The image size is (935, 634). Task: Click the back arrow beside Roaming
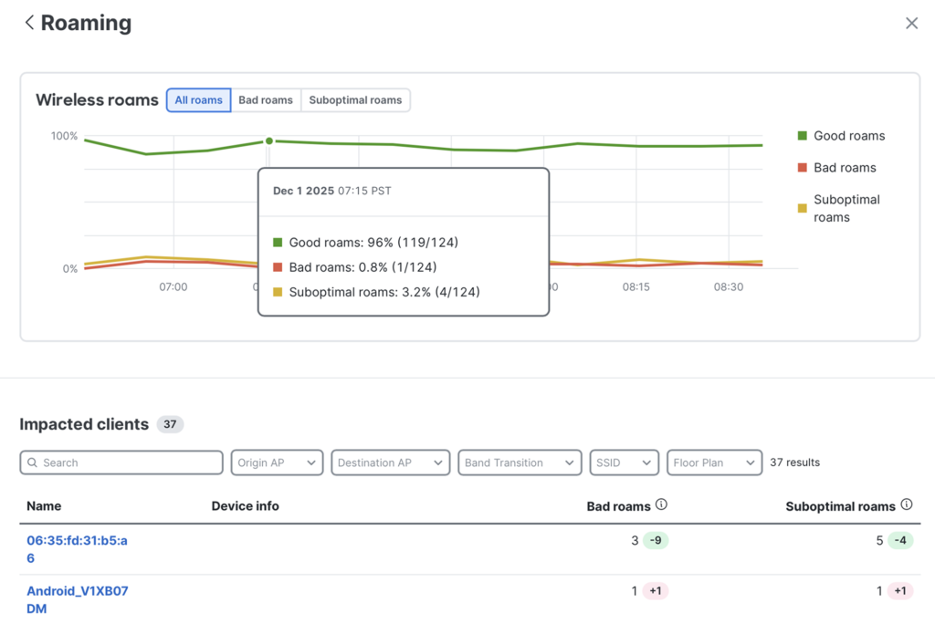coord(29,23)
